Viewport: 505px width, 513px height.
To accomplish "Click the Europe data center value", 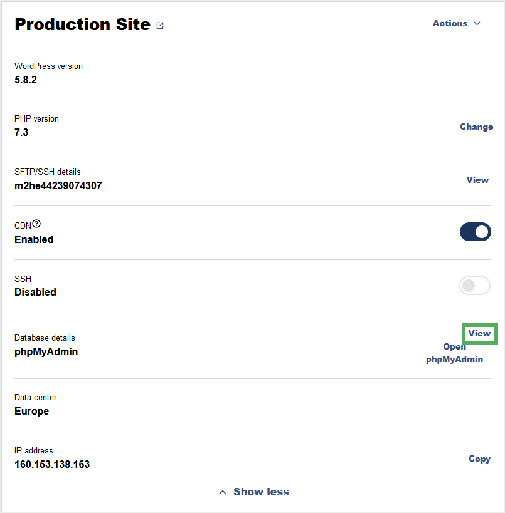I will pos(32,411).
